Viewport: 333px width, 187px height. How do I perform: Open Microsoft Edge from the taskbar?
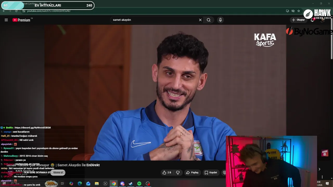80,184
